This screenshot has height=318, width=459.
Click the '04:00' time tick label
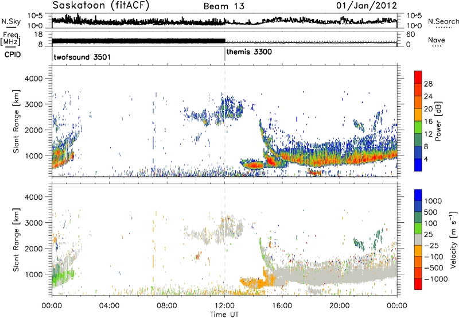pyautogui.click(x=110, y=306)
